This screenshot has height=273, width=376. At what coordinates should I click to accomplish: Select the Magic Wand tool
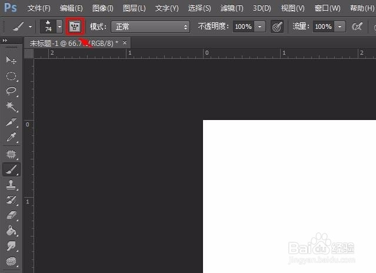(11, 106)
